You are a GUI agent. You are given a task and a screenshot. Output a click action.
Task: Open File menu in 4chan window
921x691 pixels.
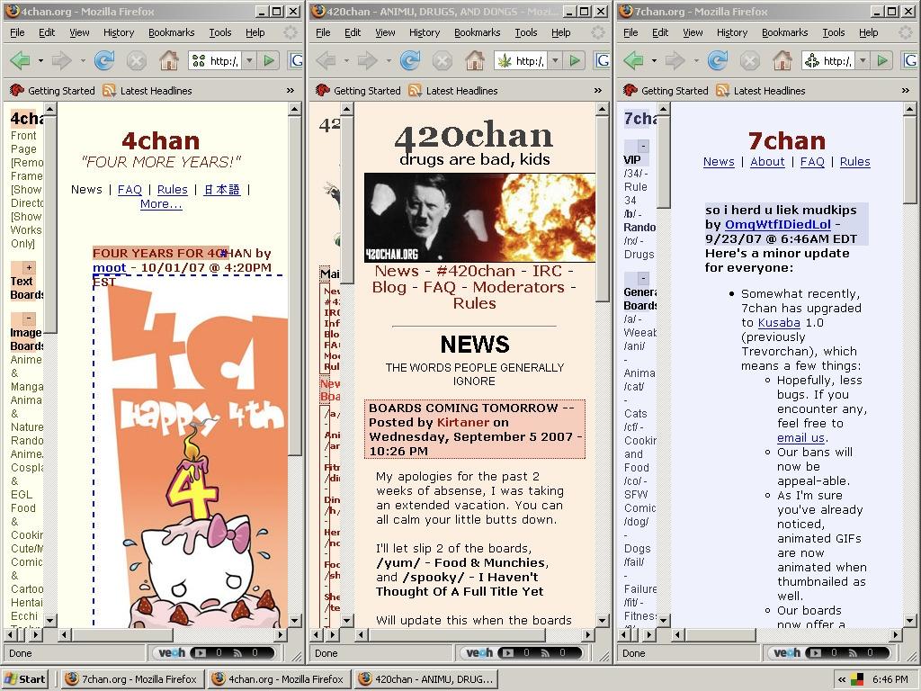(17, 33)
